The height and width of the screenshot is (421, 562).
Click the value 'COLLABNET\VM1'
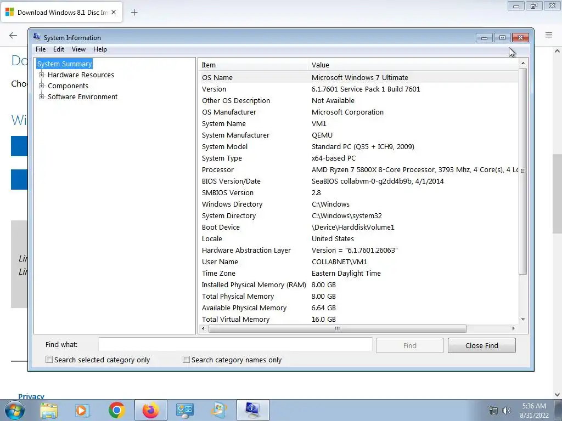pos(339,261)
